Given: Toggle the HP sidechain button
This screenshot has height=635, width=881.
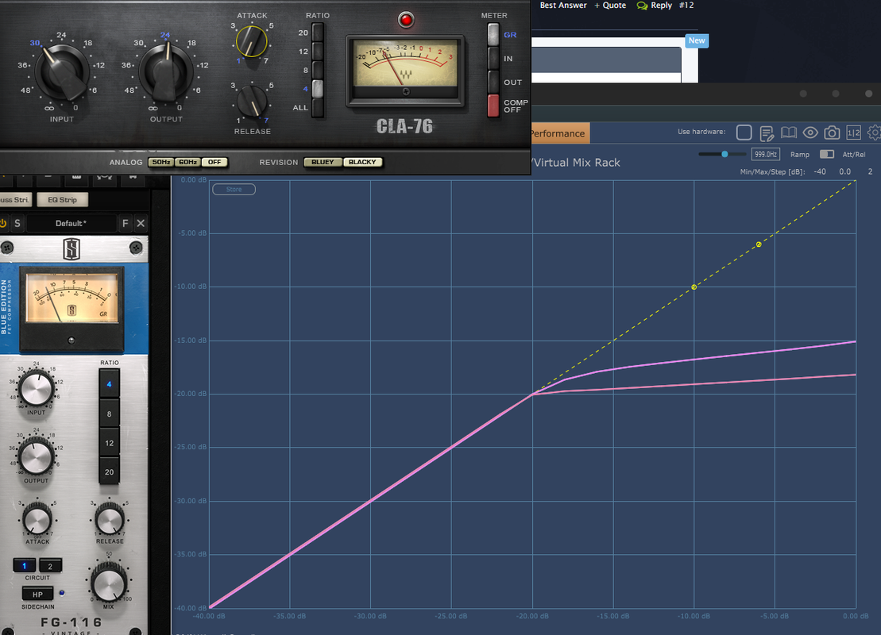Looking at the screenshot, I should [37, 594].
